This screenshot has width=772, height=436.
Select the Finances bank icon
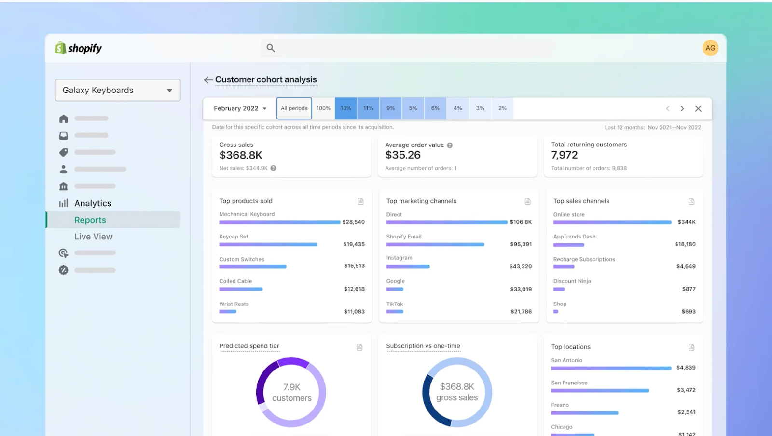pyautogui.click(x=63, y=186)
